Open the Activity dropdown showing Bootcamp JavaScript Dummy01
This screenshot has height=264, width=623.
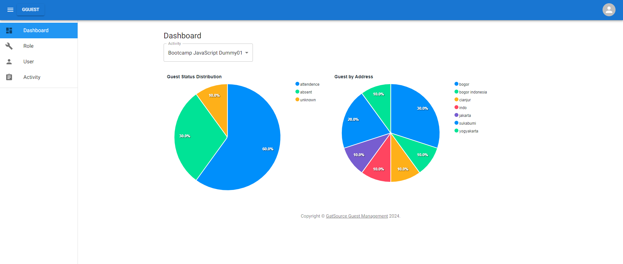(x=208, y=53)
